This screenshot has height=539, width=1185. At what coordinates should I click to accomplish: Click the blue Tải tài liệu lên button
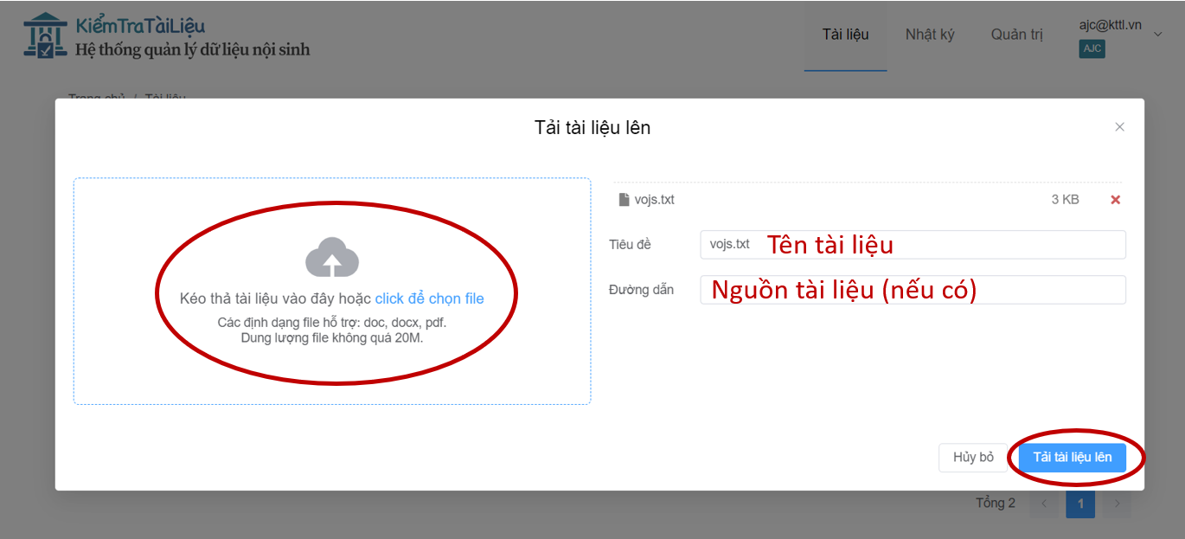[x=1072, y=457]
